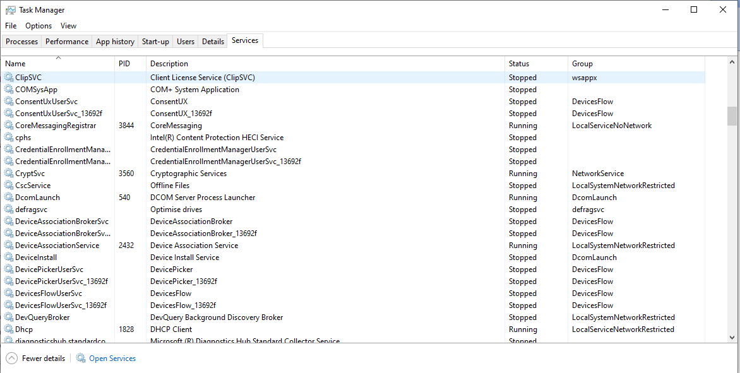Screen dimensions: 740x373
Task: Click the scrollbar up arrow
Action: (732, 62)
